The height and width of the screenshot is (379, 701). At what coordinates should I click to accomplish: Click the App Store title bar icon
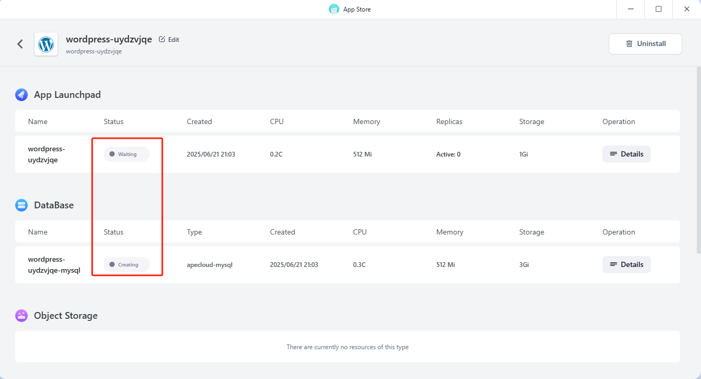pos(334,9)
